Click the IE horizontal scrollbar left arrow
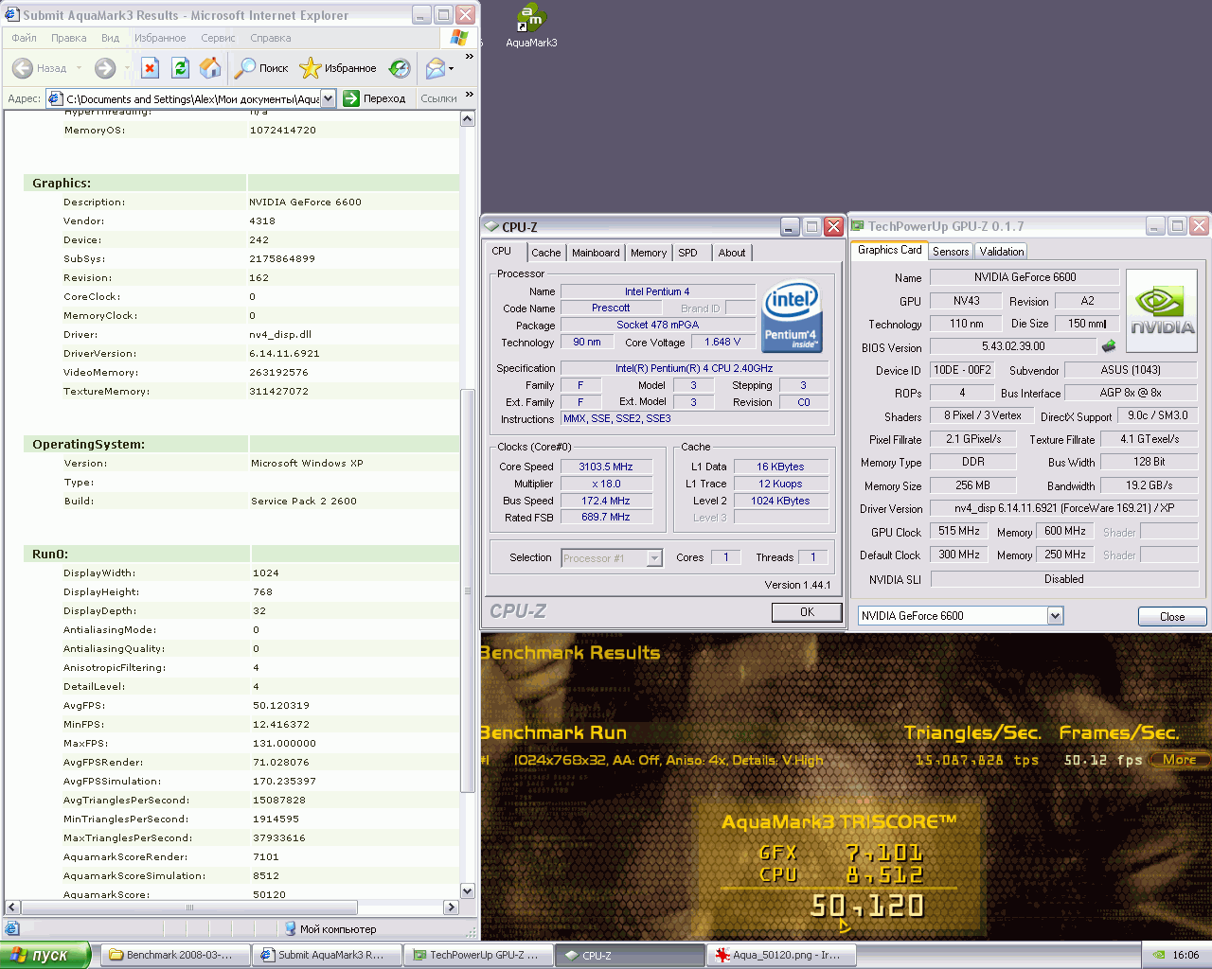Image resolution: width=1212 pixels, height=969 pixels. point(12,907)
